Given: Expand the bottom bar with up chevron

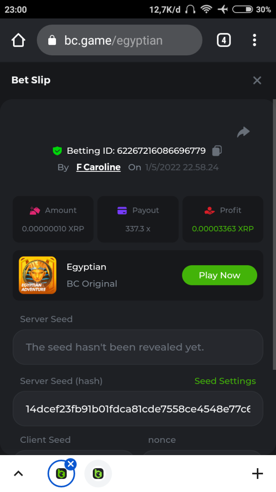Looking at the screenshot, I should click(x=18, y=474).
